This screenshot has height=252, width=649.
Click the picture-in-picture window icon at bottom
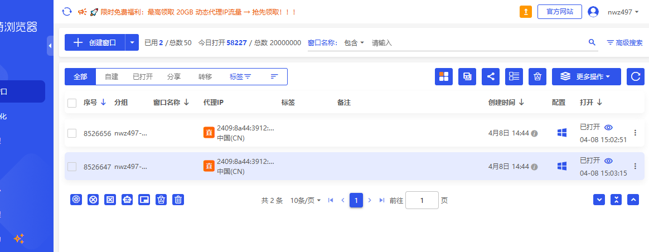144,200
